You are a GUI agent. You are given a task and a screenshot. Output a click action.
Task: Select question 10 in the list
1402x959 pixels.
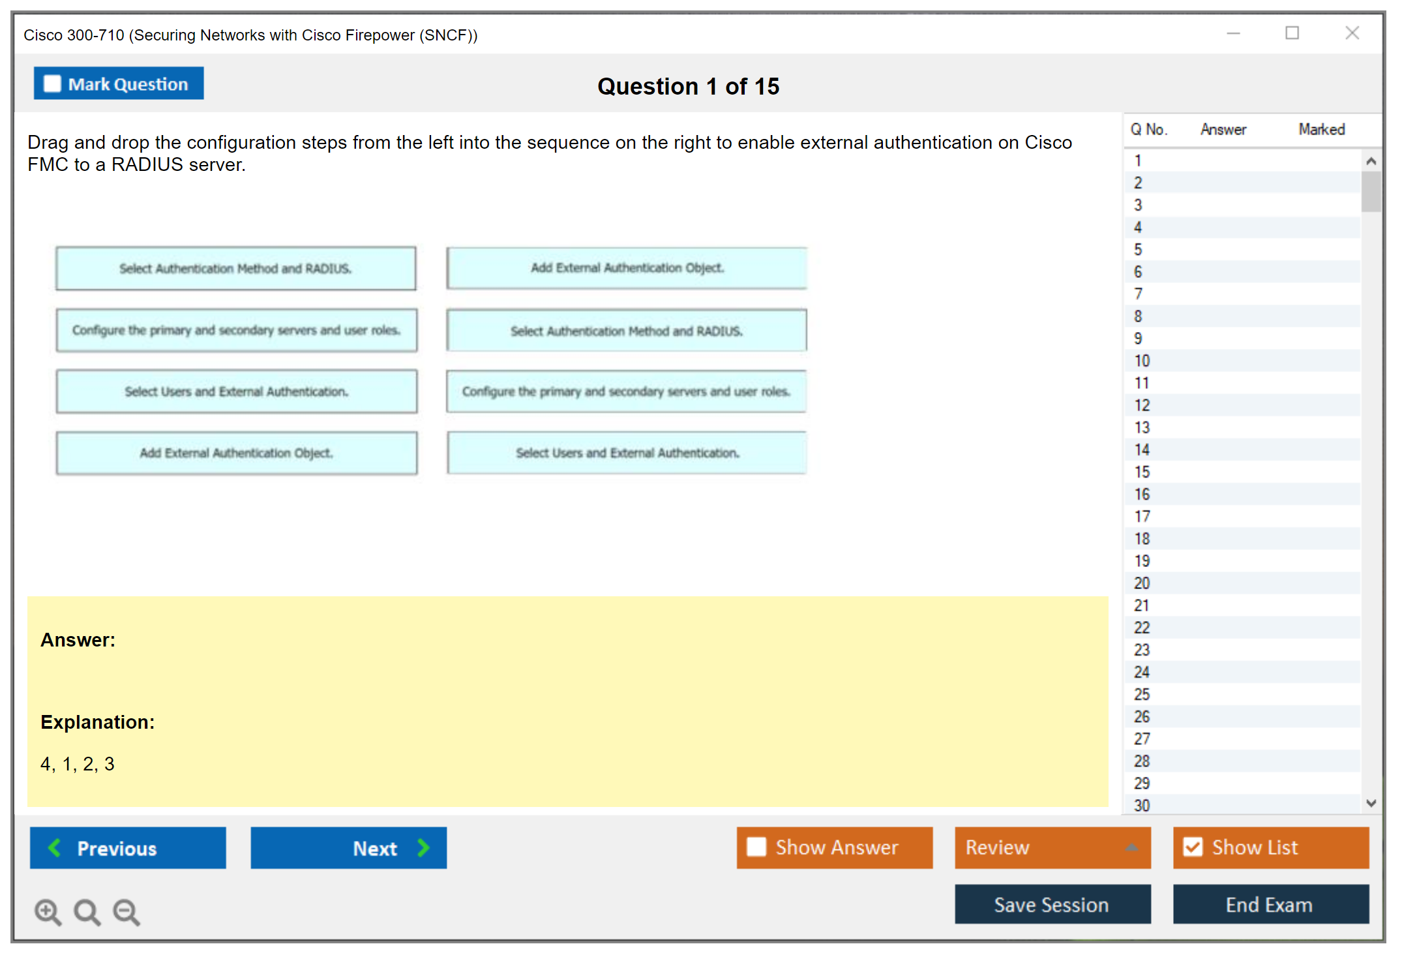1142,361
